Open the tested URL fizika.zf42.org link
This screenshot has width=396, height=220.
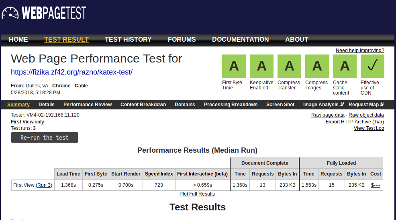(x=72, y=72)
